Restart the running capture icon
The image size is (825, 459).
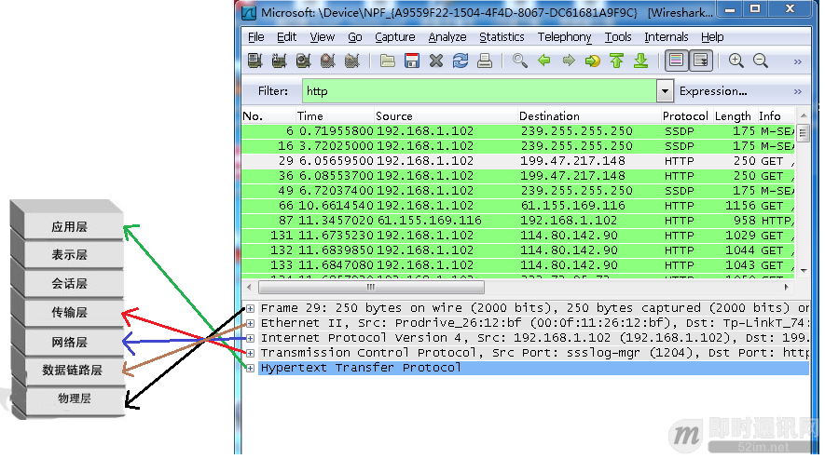[351, 61]
